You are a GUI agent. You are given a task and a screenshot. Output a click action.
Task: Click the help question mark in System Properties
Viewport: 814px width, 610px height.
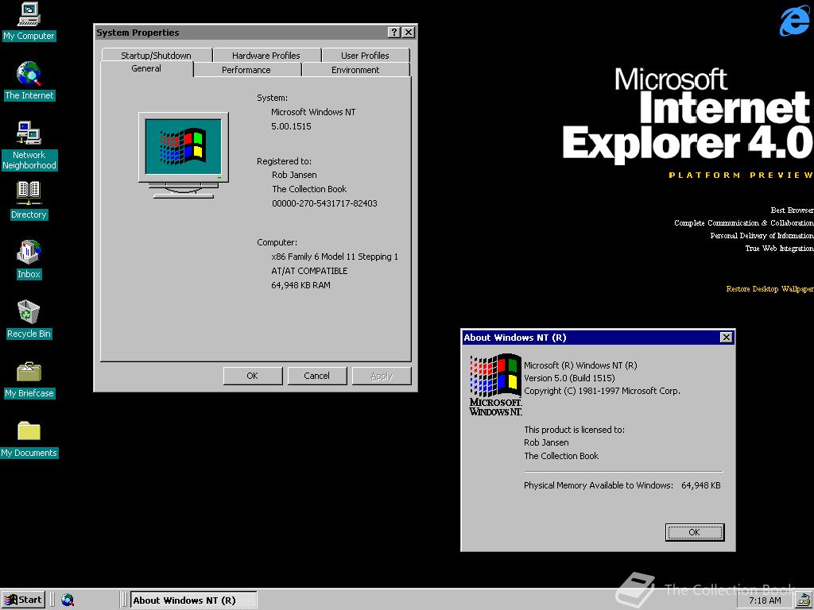tap(394, 32)
